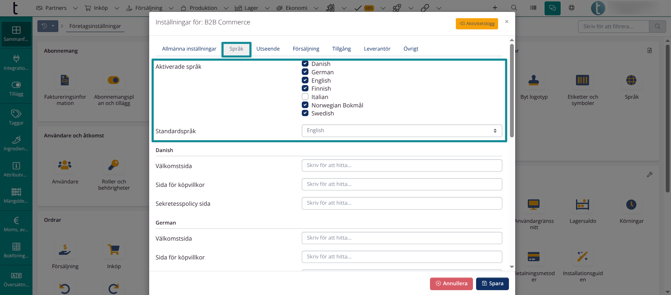Open the search magnifier in top bar
This screenshot has width=671, height=295.
pyautogui.click(x=514, y=8)
